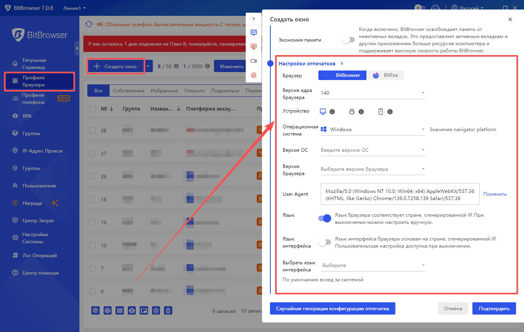Viewport: 524px width, 332px height.
Task: Collapse the Настройки отпечатков section chevron
Action: (341, 63)
